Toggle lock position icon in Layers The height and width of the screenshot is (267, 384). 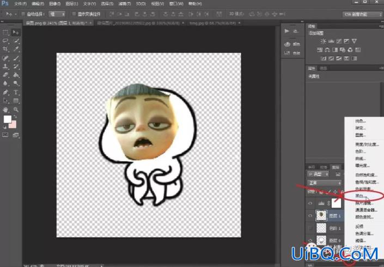[335, 192]
